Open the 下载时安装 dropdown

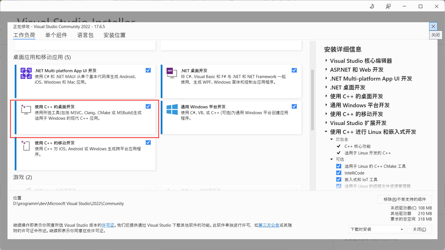click(376, 229)
